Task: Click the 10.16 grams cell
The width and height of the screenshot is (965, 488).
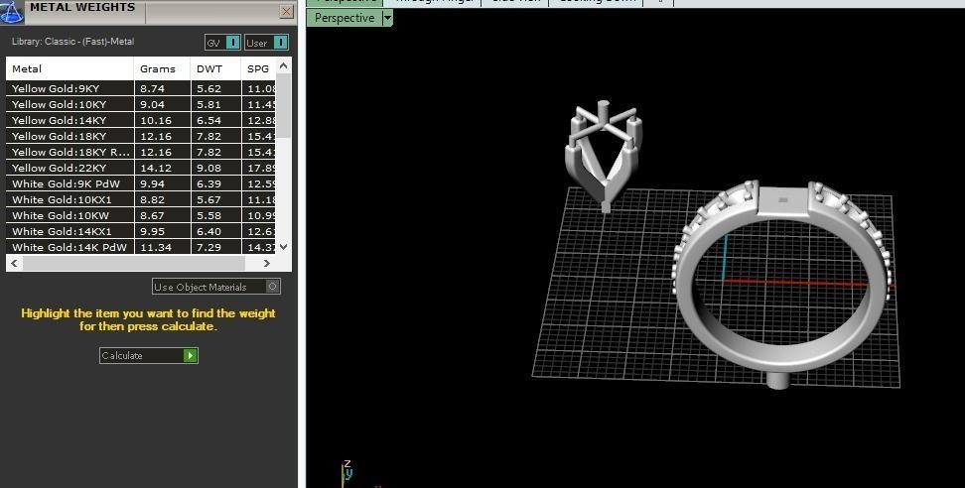Action: pyautogui.click(x=162, y=120)
